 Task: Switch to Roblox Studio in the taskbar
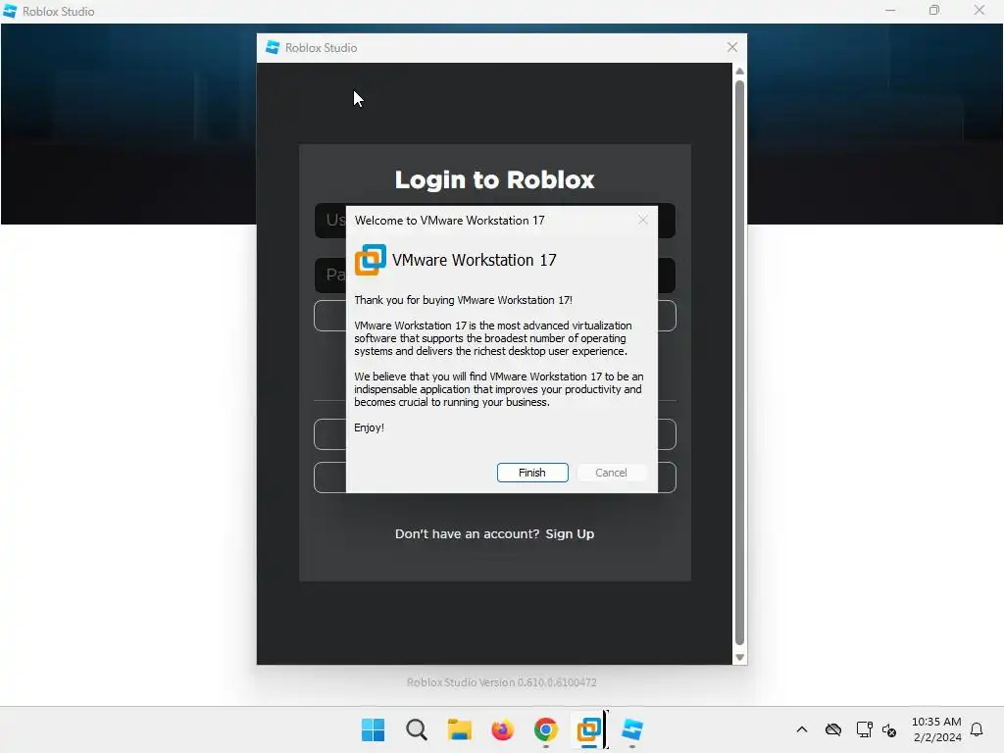click(632, 729)
